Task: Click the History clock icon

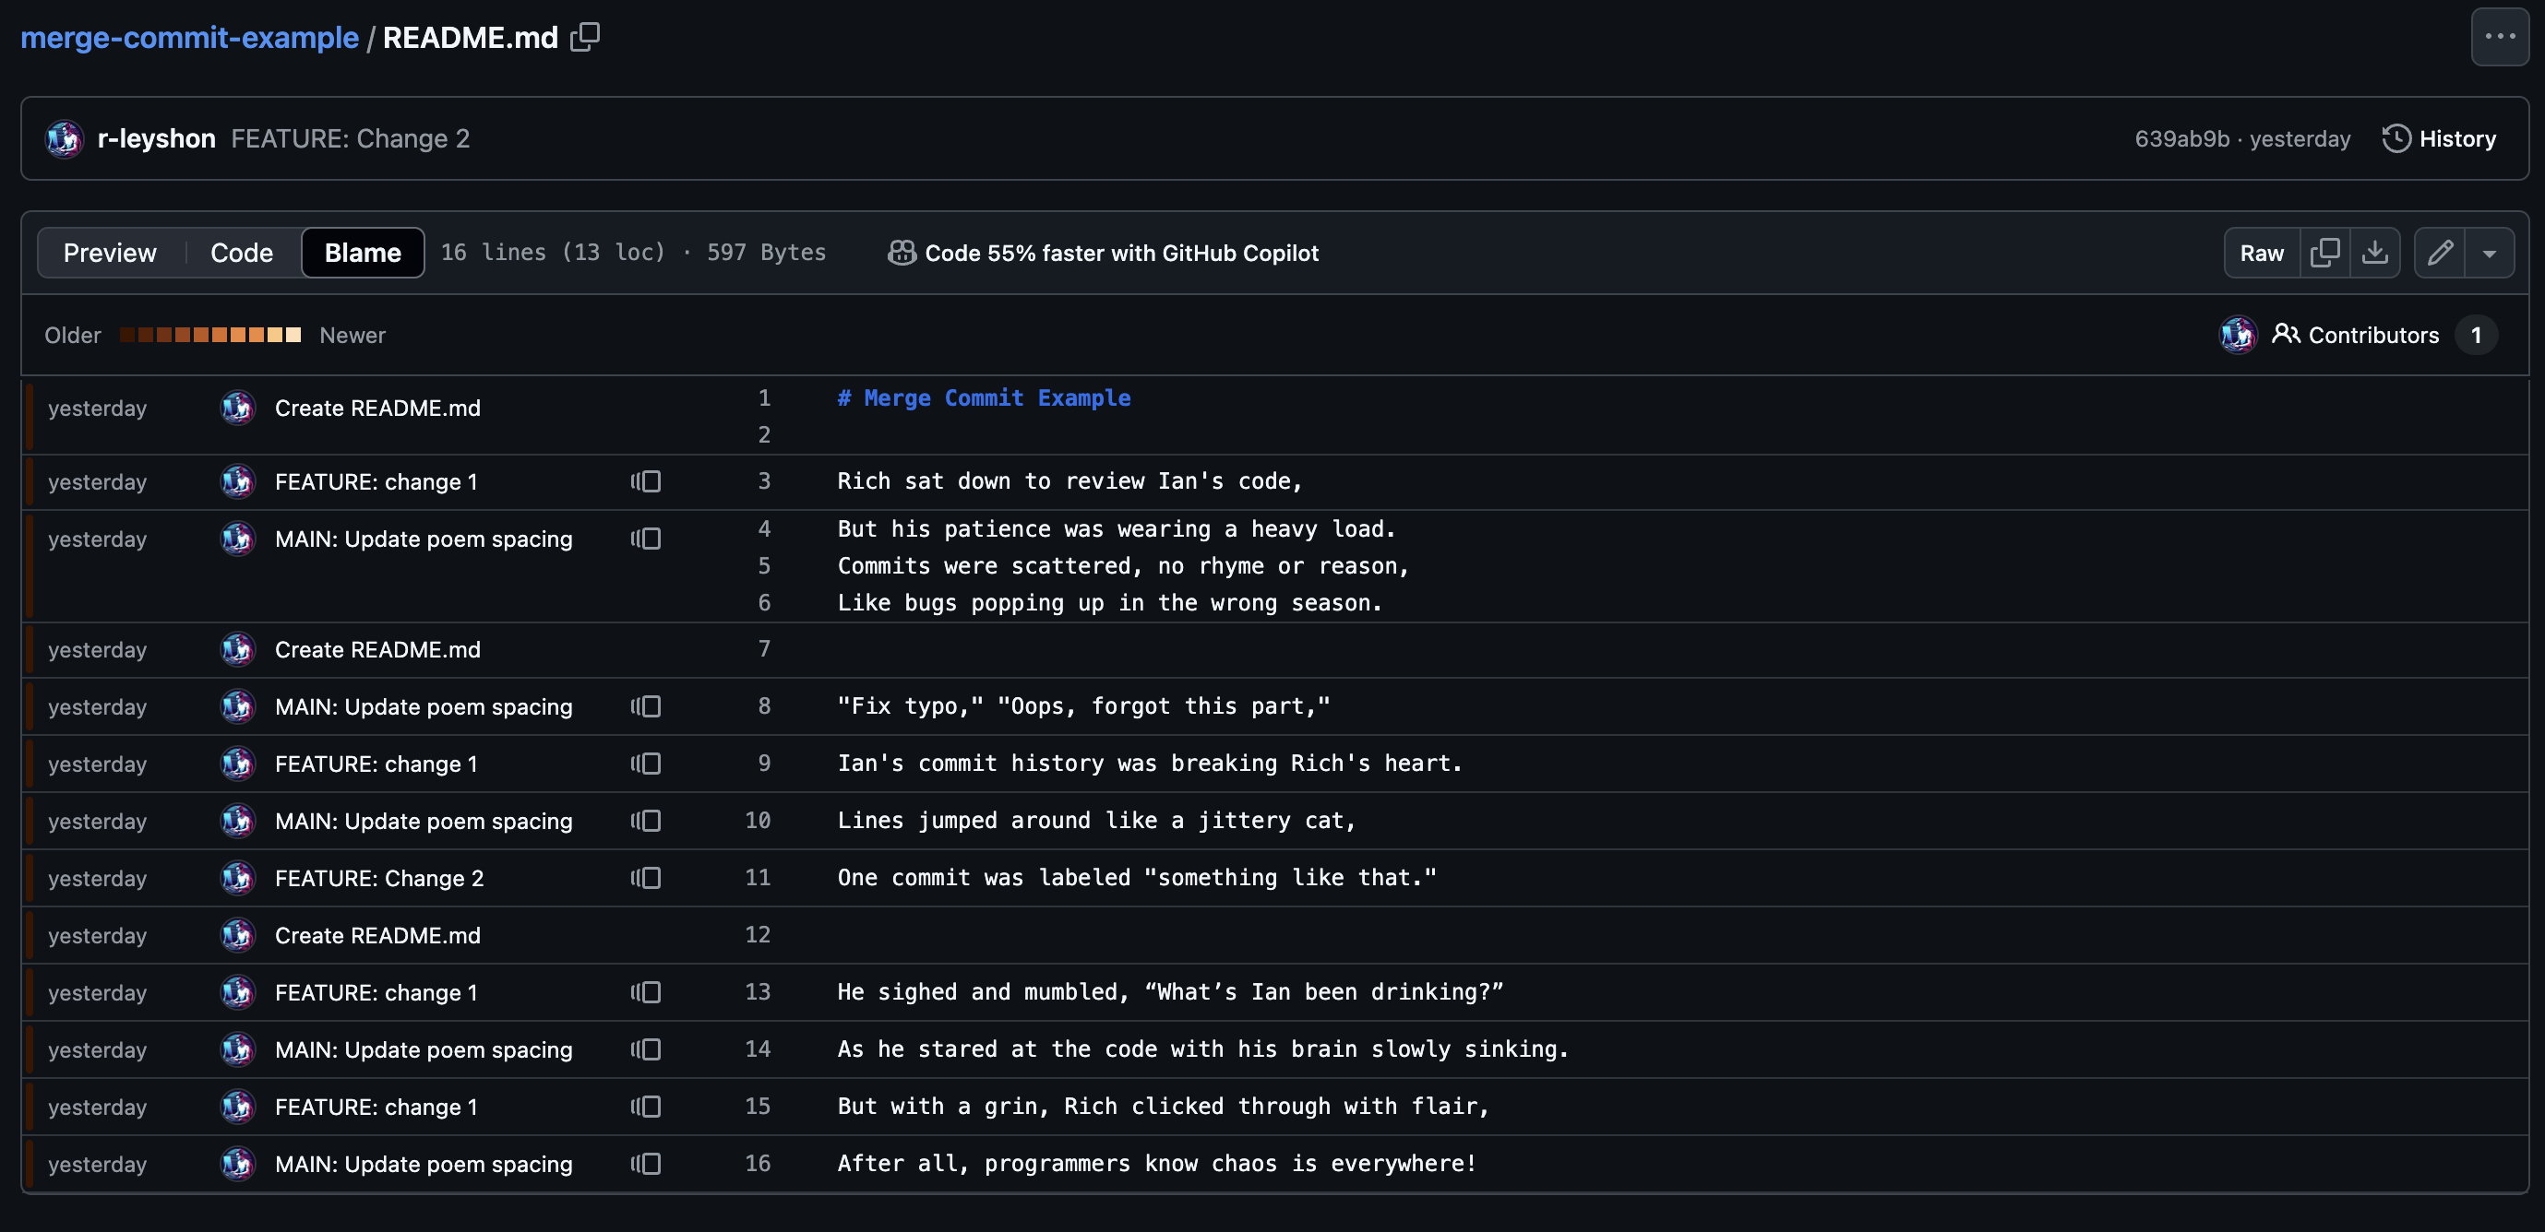Action: point(2396,138)
